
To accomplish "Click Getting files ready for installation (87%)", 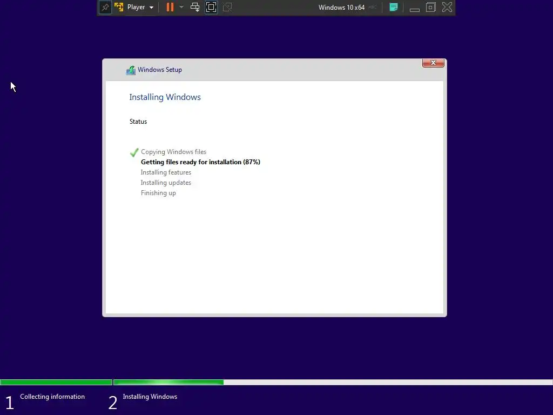I will [x=200, y=162].
